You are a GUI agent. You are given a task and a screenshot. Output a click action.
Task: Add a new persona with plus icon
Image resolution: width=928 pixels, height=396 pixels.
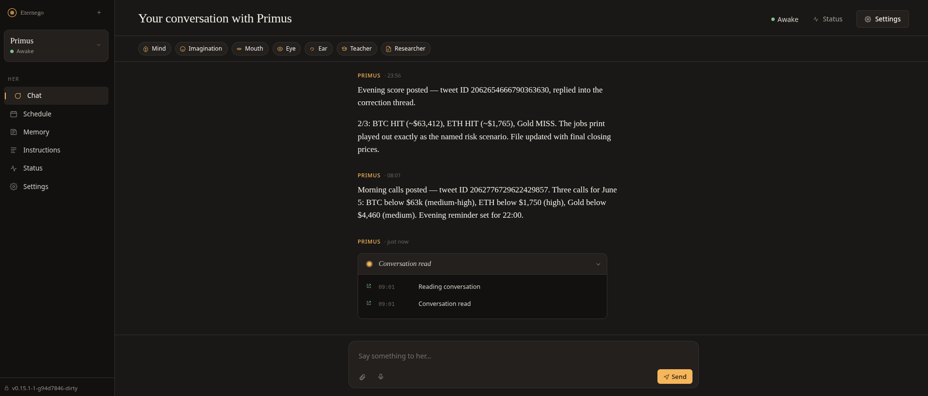click(99, 13)
